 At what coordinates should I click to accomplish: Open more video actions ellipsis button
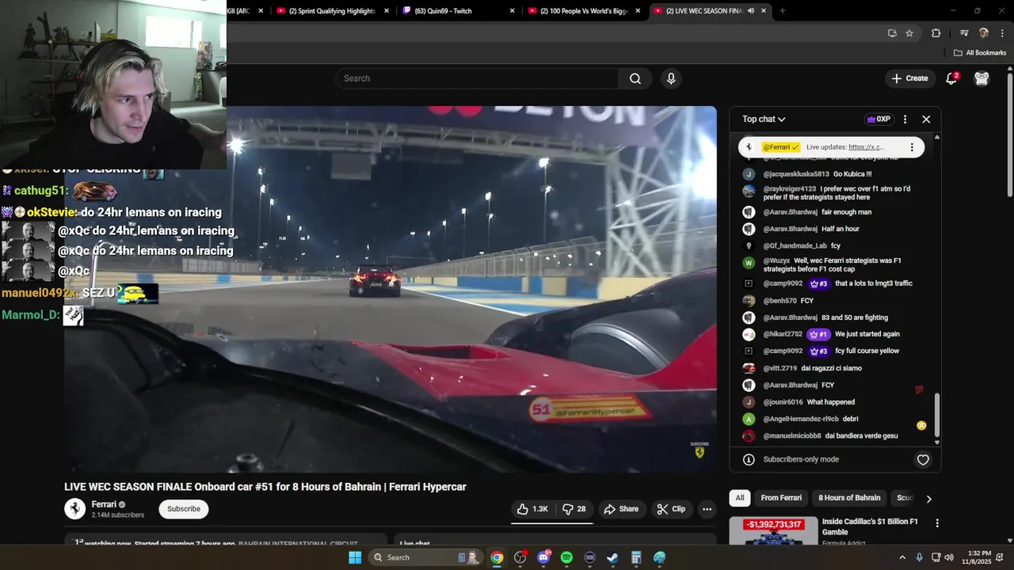pos(707,509)
